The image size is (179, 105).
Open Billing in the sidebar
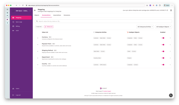(x=21, y=26)
